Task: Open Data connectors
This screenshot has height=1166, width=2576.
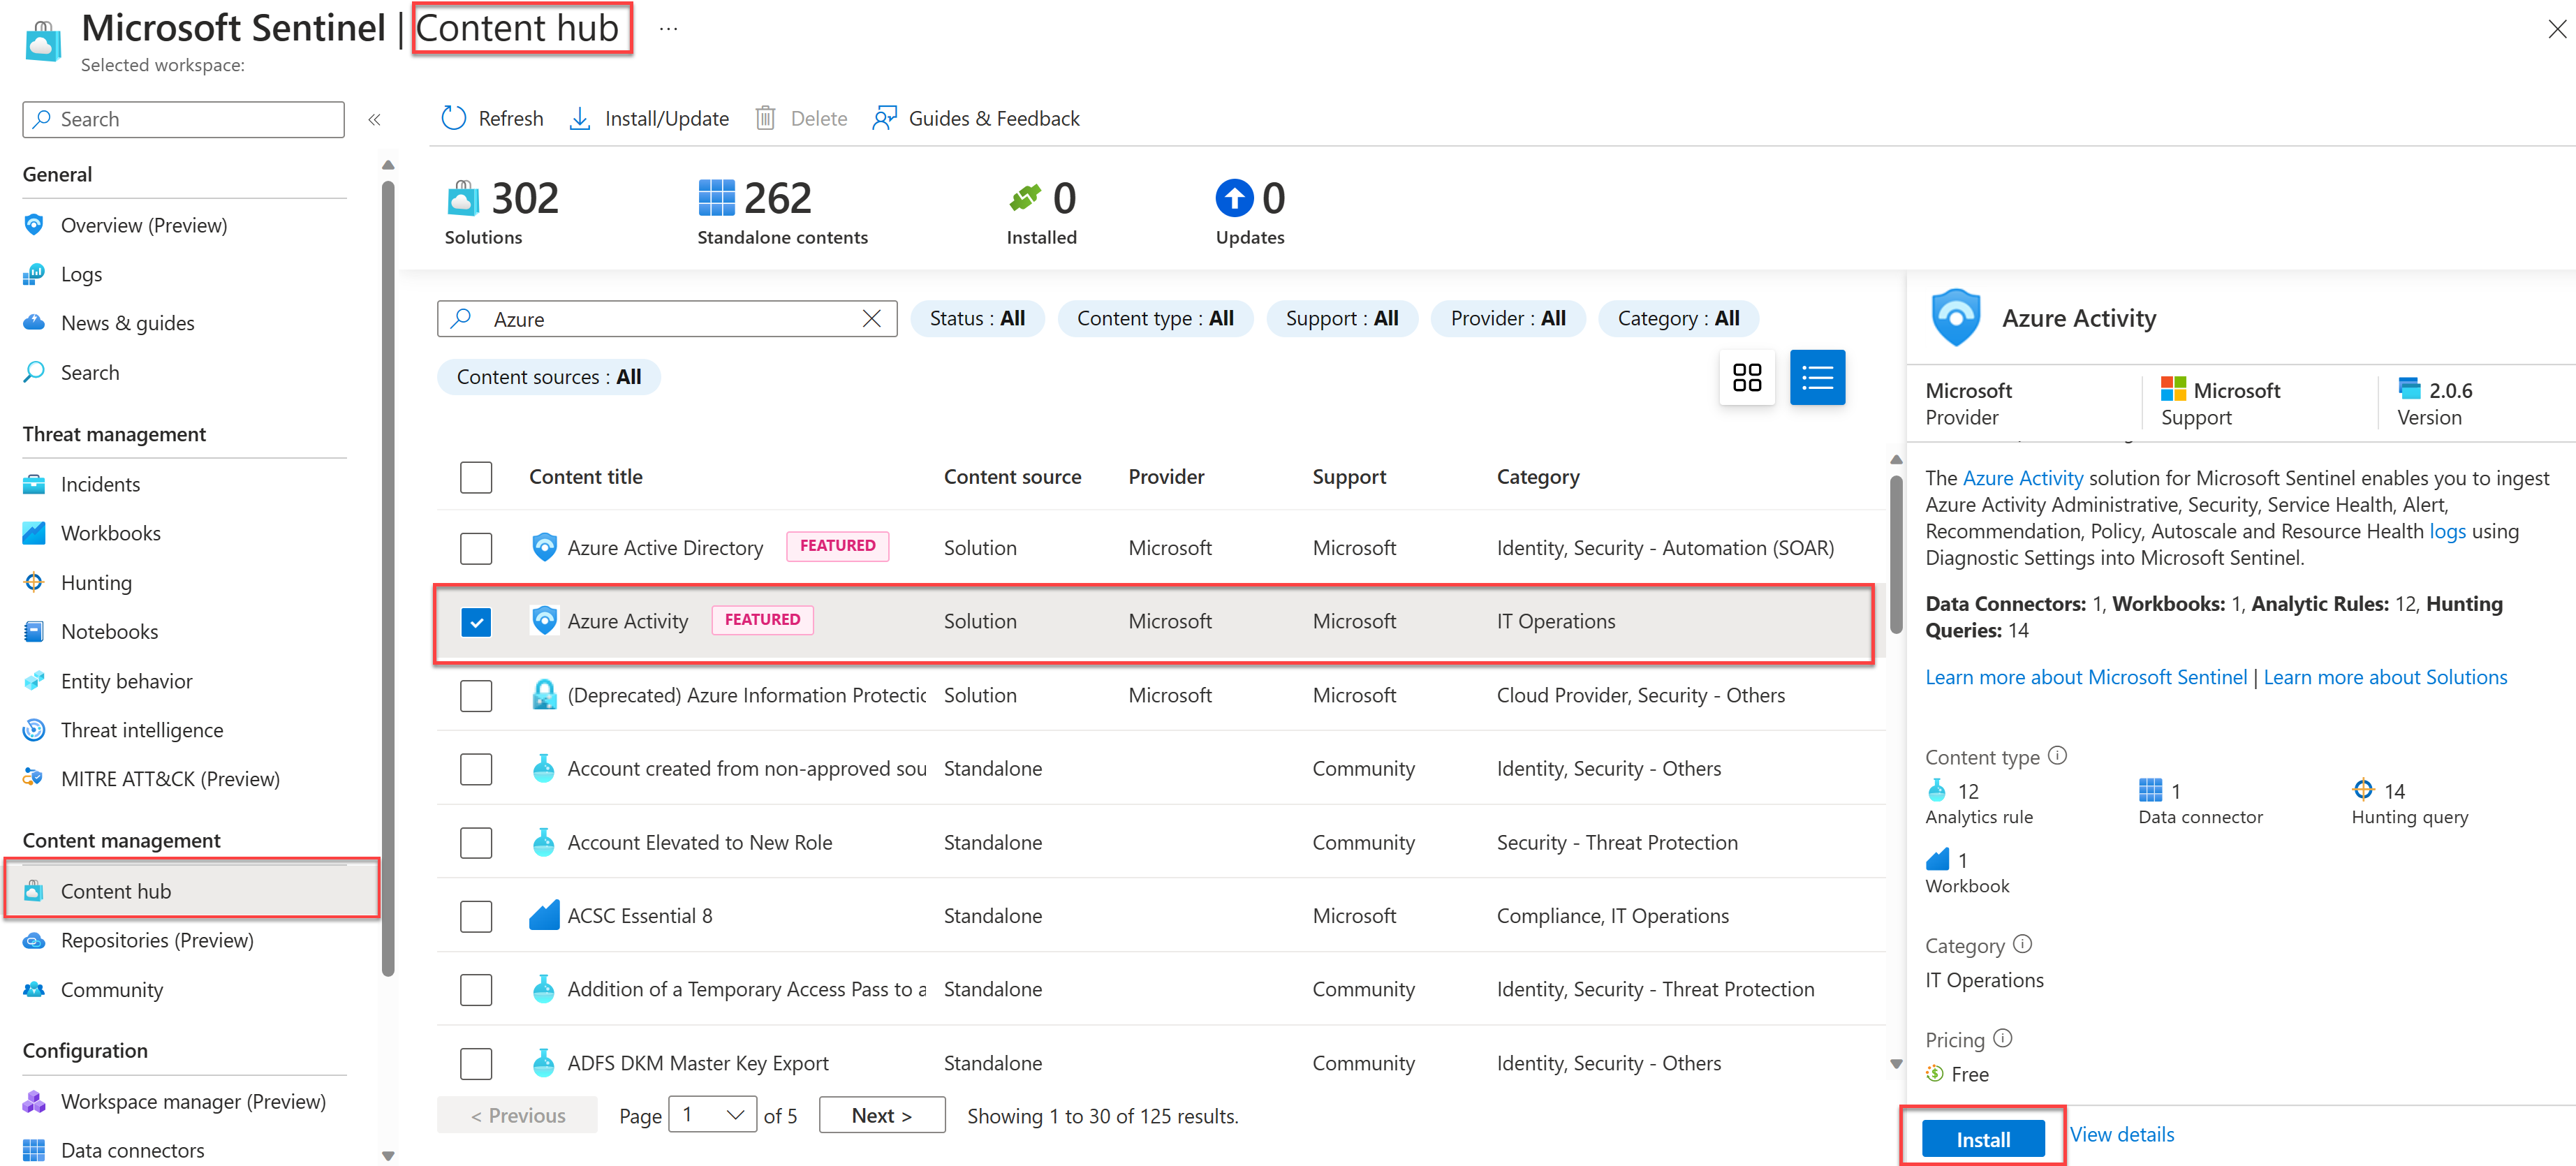Action: tap(132, 1150)
